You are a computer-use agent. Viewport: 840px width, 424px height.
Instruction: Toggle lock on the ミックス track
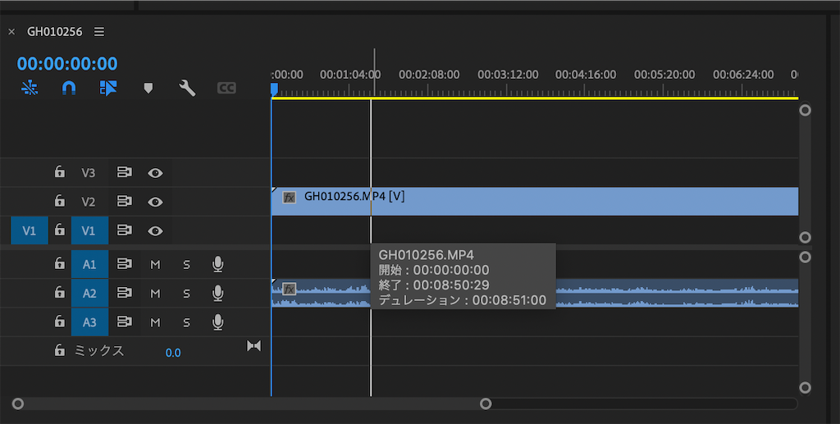pyautogui.click(x=59, y=350)
